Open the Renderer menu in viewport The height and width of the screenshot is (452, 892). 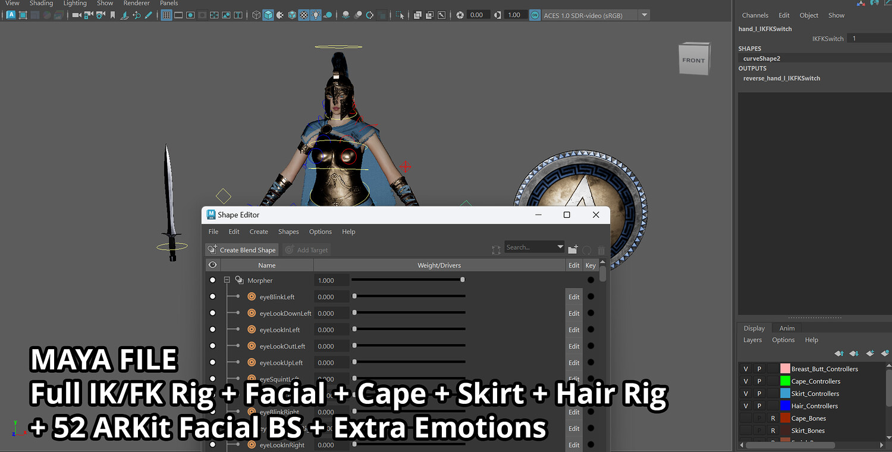[136, 4]
